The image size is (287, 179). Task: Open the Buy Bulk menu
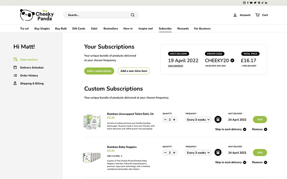[x=61, y=29]
